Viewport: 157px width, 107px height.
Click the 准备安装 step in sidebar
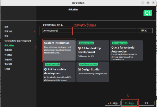tap(8, 59)
